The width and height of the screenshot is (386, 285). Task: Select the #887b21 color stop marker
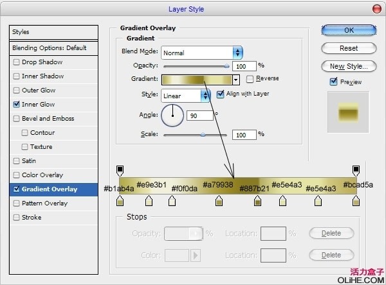[257, 202]
